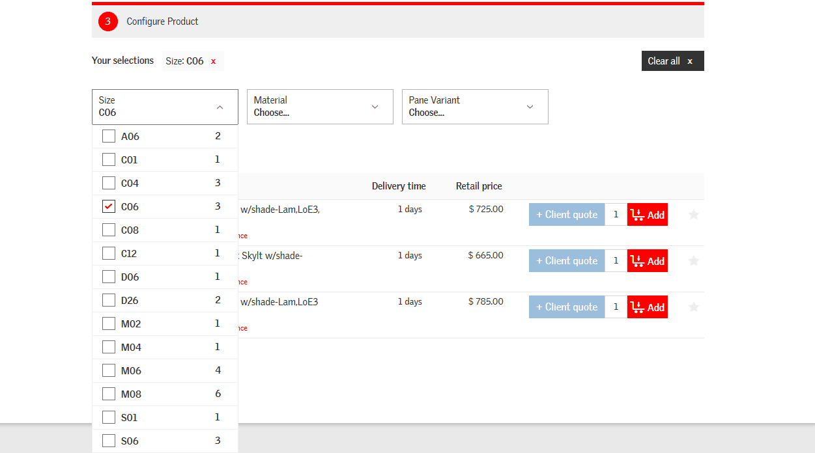Enable the M06 size filter
Screen dimensions: 815x453
109,370
